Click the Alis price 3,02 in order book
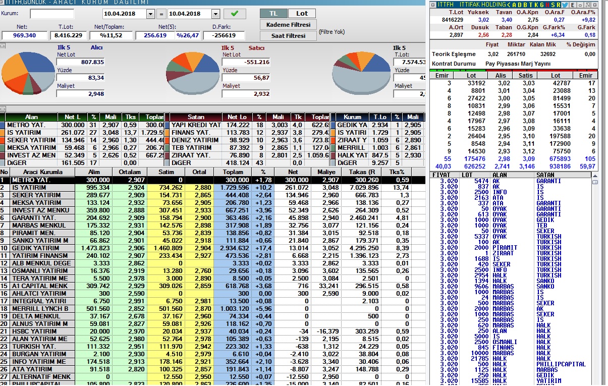The height and width of the screenshot is (386, 608). (x=504, y=83)
